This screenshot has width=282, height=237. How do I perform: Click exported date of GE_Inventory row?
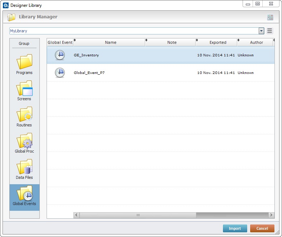[216, 55]
